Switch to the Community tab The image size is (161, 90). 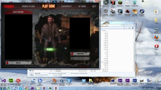point(67,6)
